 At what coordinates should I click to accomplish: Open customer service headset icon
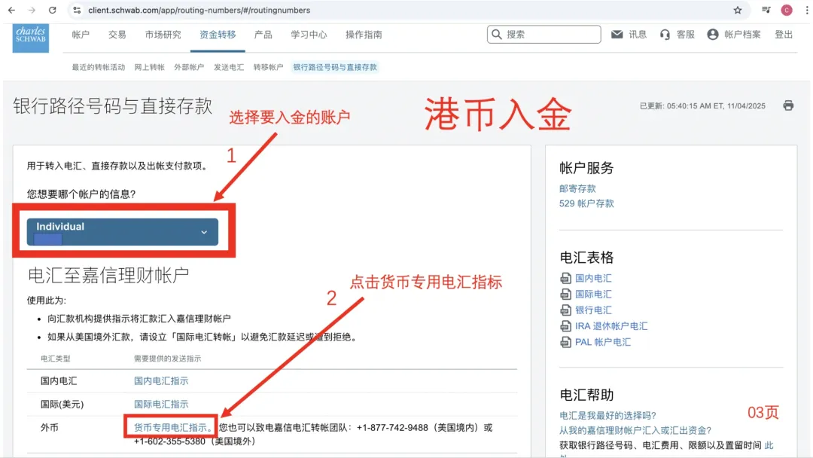click(x=665, y=34)
